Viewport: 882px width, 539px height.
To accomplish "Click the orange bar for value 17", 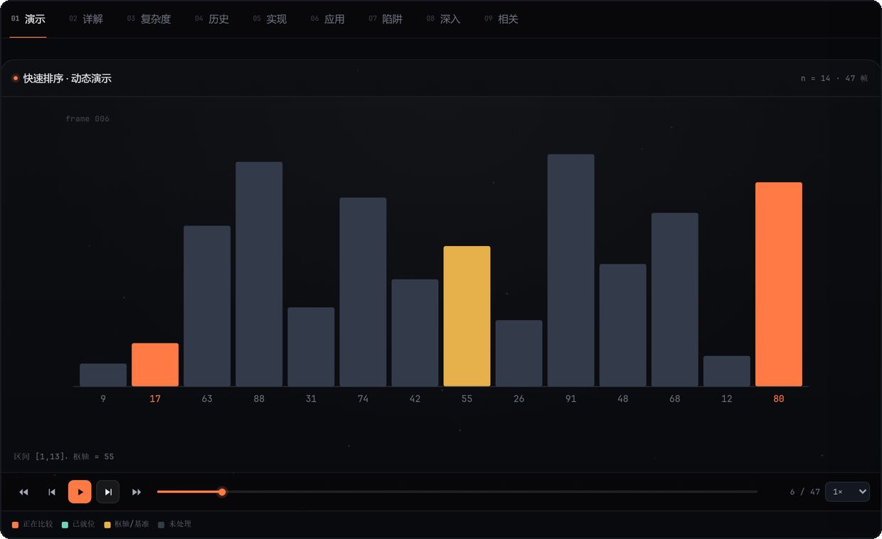I will 155,365.
